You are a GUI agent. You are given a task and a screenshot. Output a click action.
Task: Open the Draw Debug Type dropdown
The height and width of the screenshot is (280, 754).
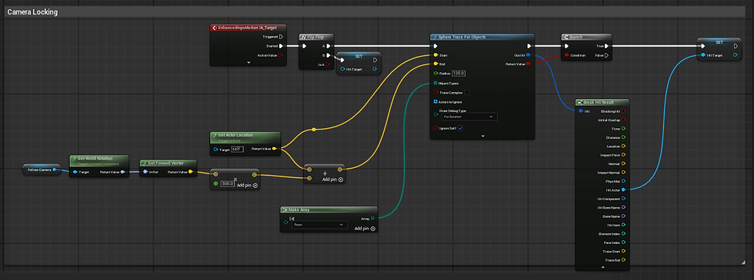tap(469, 117)
